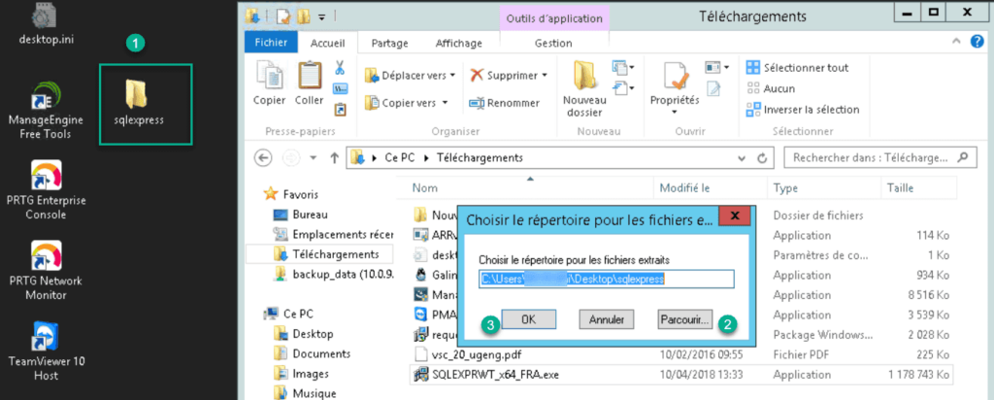Select the SQLEXPRWT_x64_FRA.exe file
994x400 pixels.
(680, 374)
